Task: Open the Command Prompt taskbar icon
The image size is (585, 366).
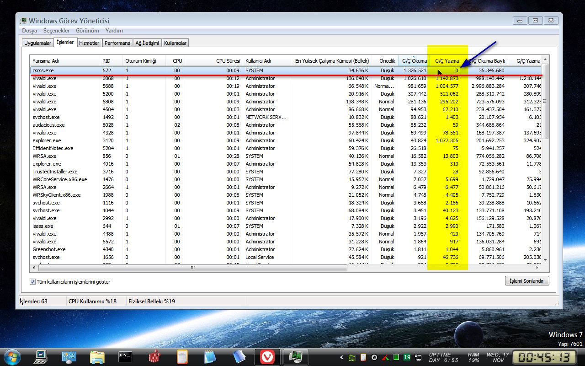Action: [x=125, y=357]
